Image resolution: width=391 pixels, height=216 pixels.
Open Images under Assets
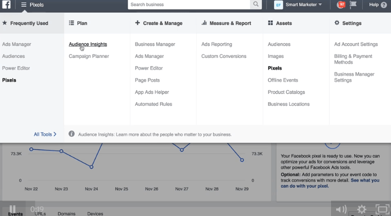click(x=276, y=56)
